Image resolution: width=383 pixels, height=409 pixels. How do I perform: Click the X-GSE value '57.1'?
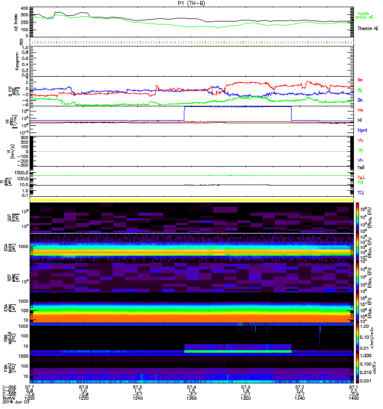(353, 387)
